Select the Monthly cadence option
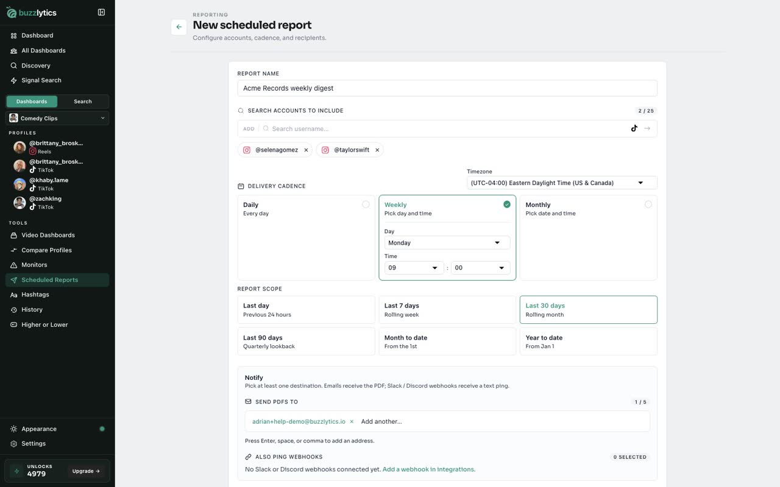The width and height of the screenshot is (780, 487). click(x=589, y=237)
